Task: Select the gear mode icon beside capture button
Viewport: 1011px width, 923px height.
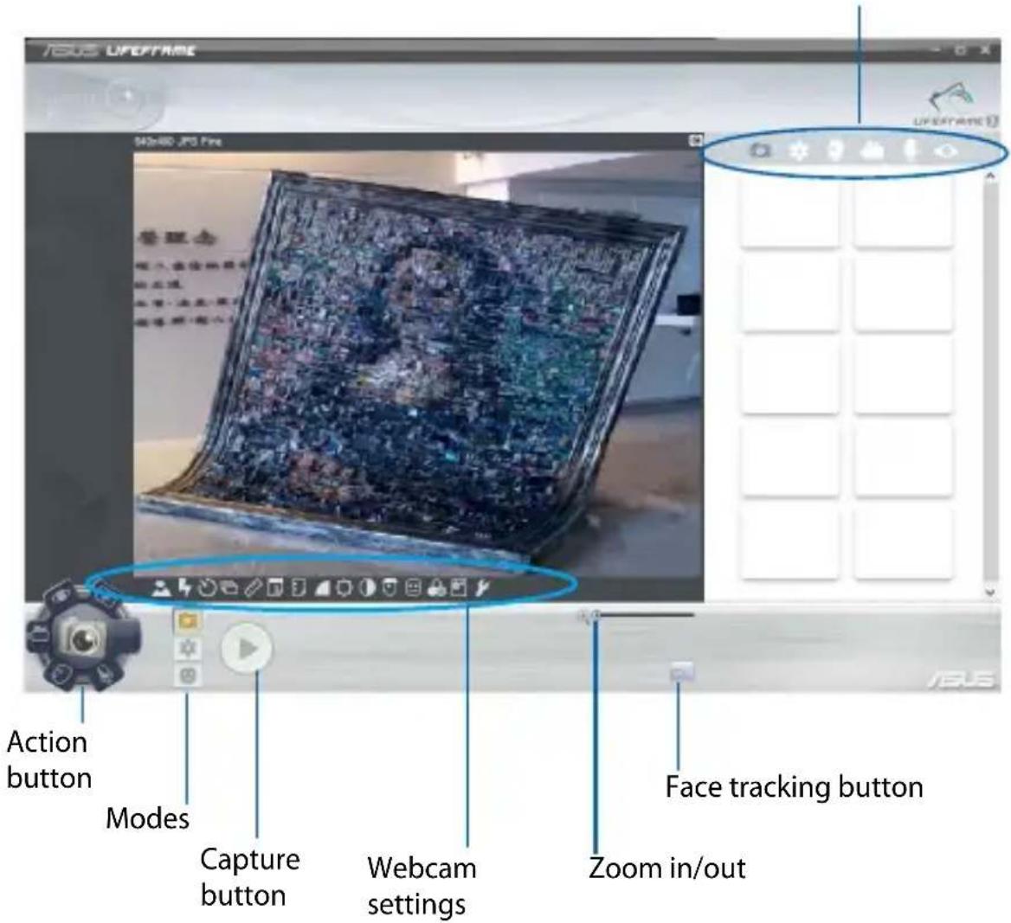Action: tap(188, 648)
